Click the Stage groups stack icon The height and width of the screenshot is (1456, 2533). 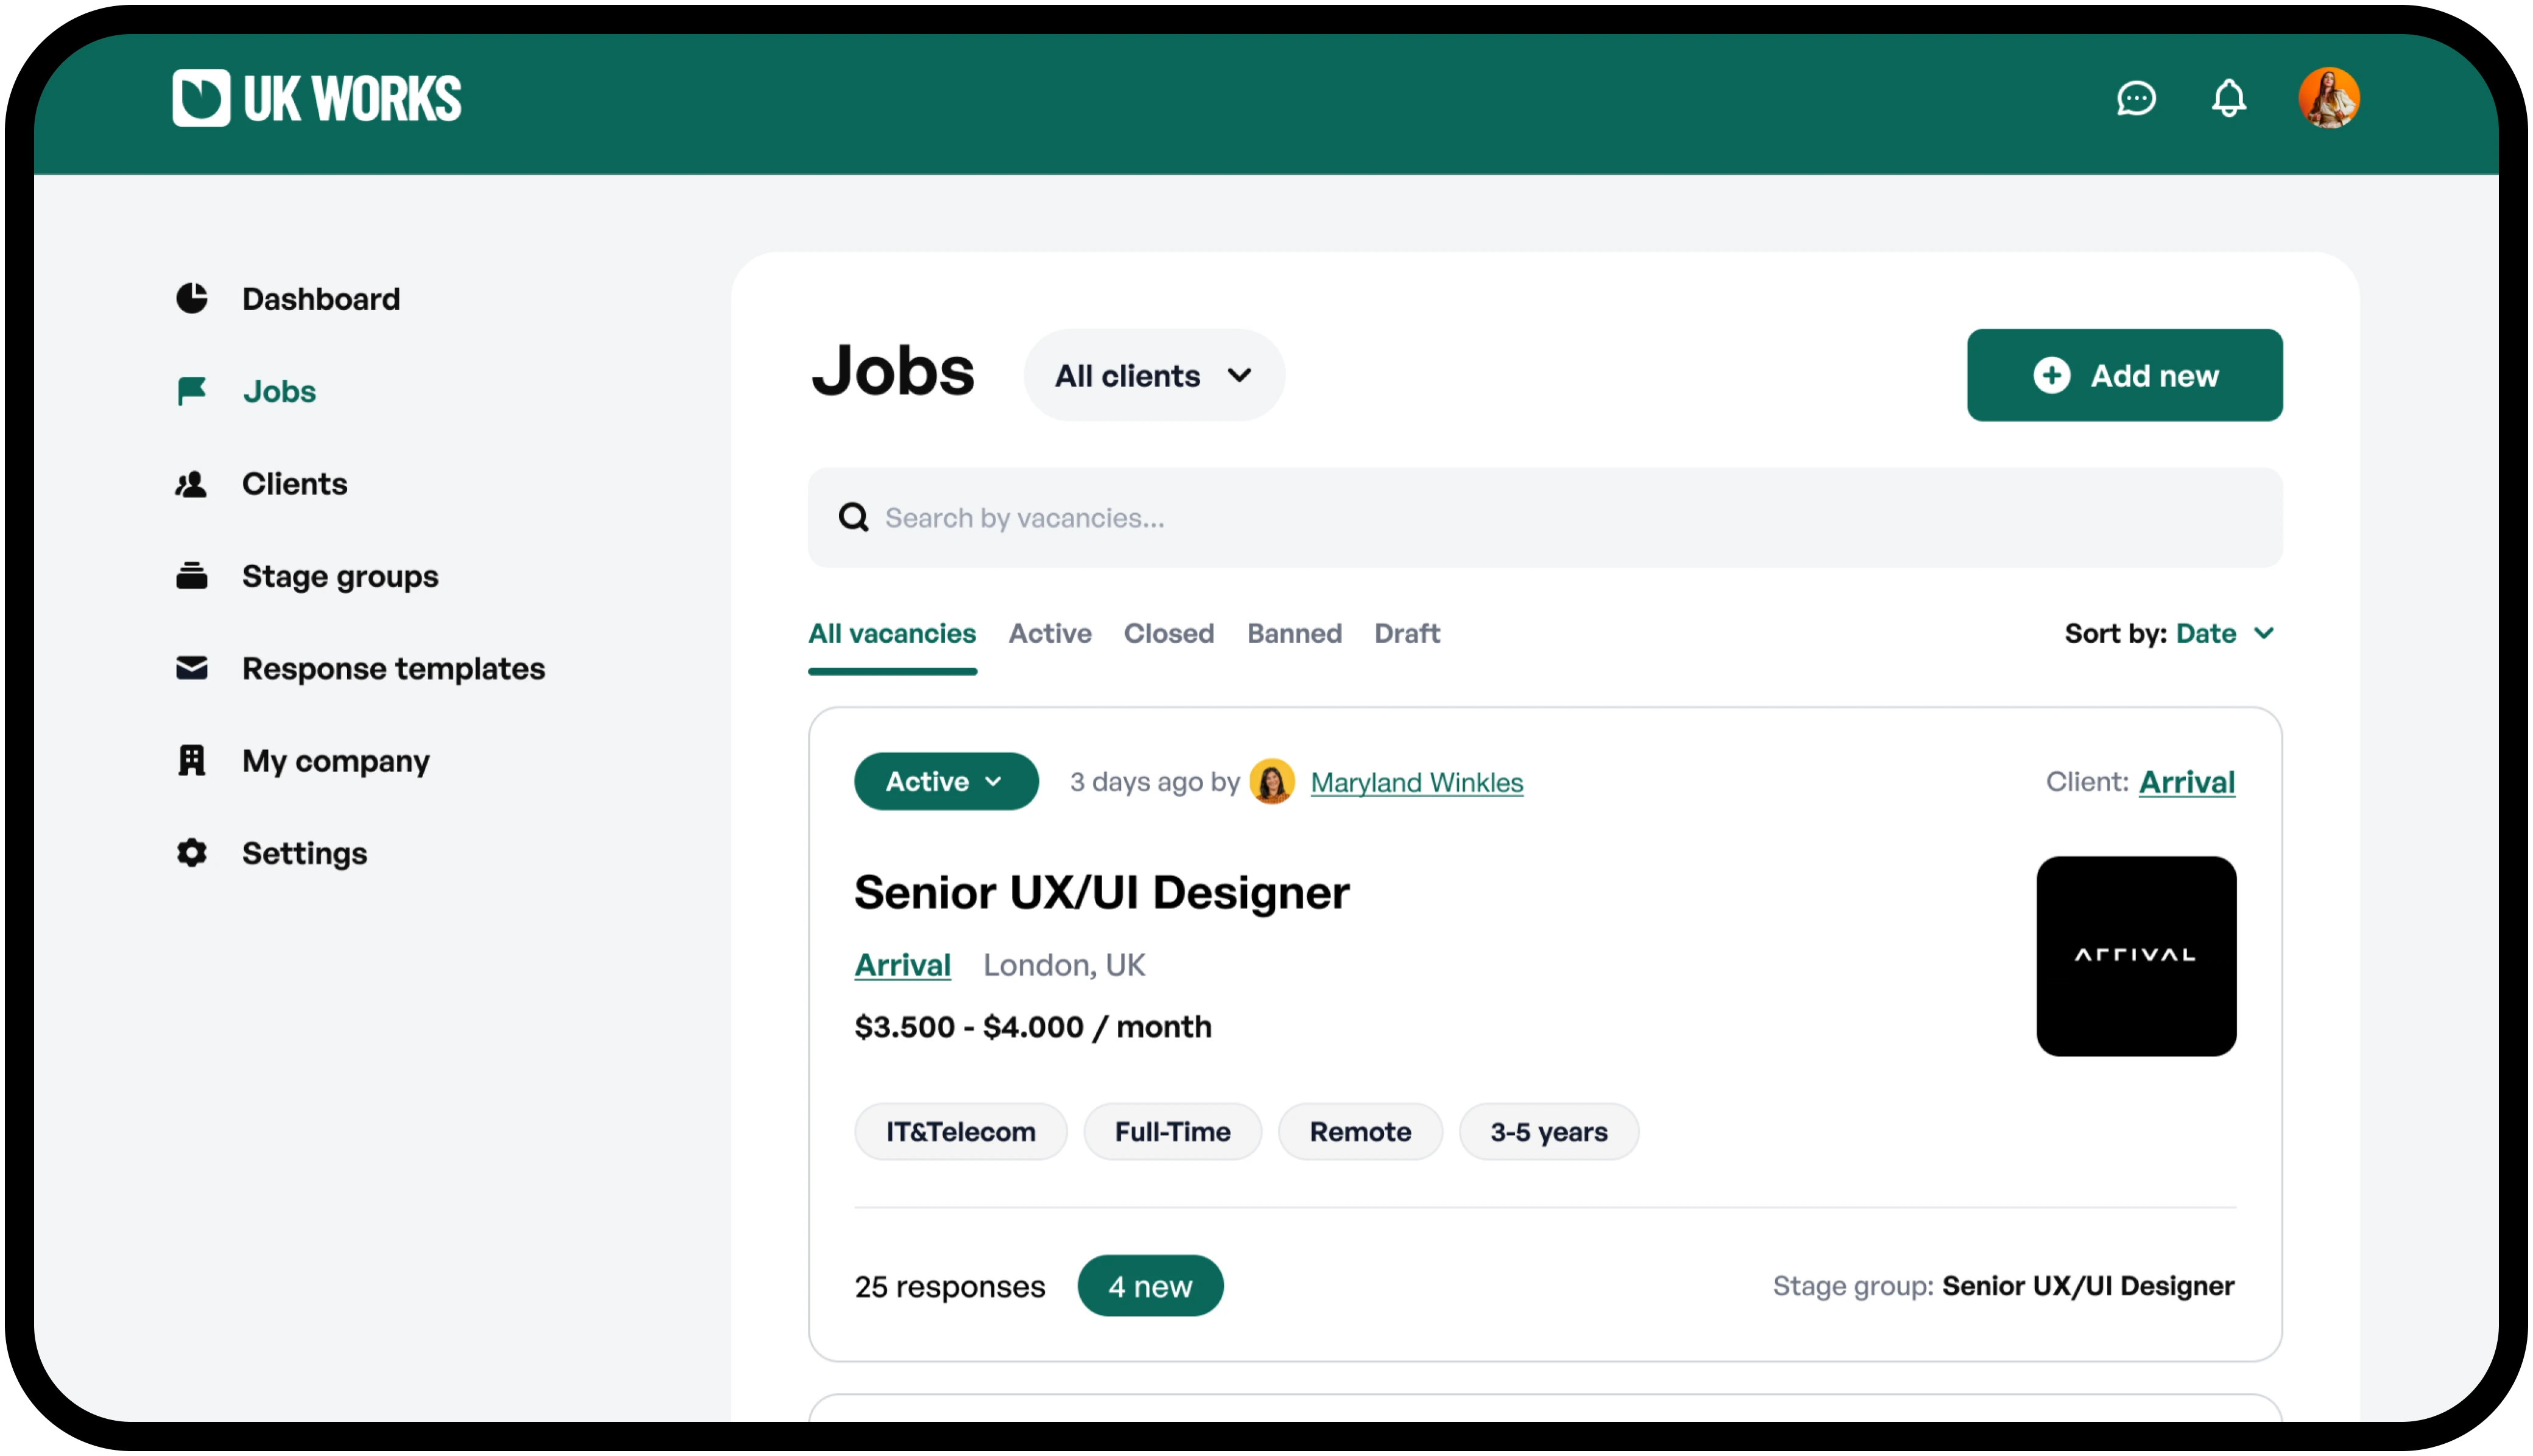192,576
